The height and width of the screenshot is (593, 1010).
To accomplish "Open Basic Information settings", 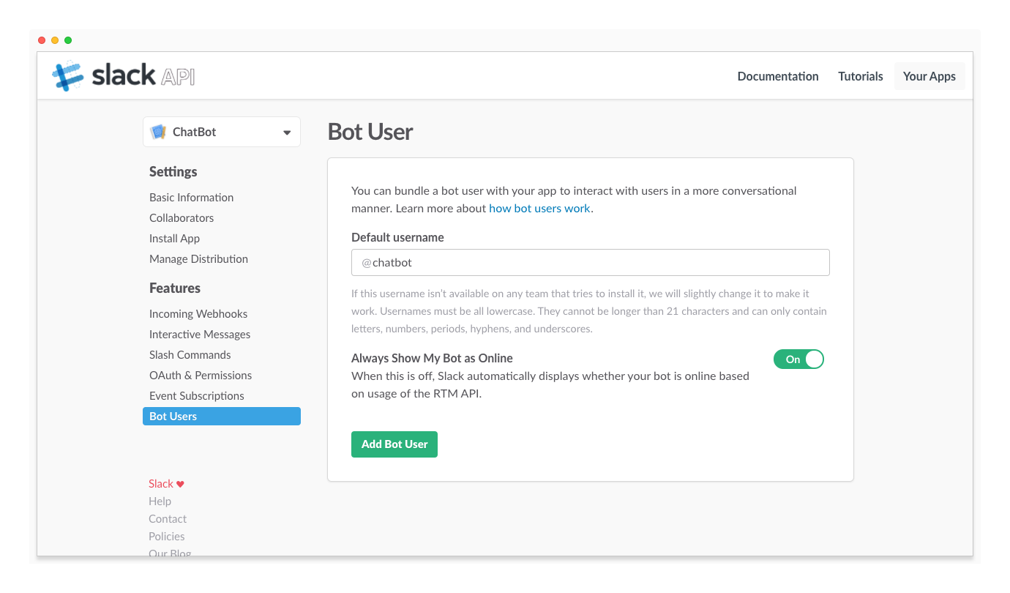I will coord(192,198).
